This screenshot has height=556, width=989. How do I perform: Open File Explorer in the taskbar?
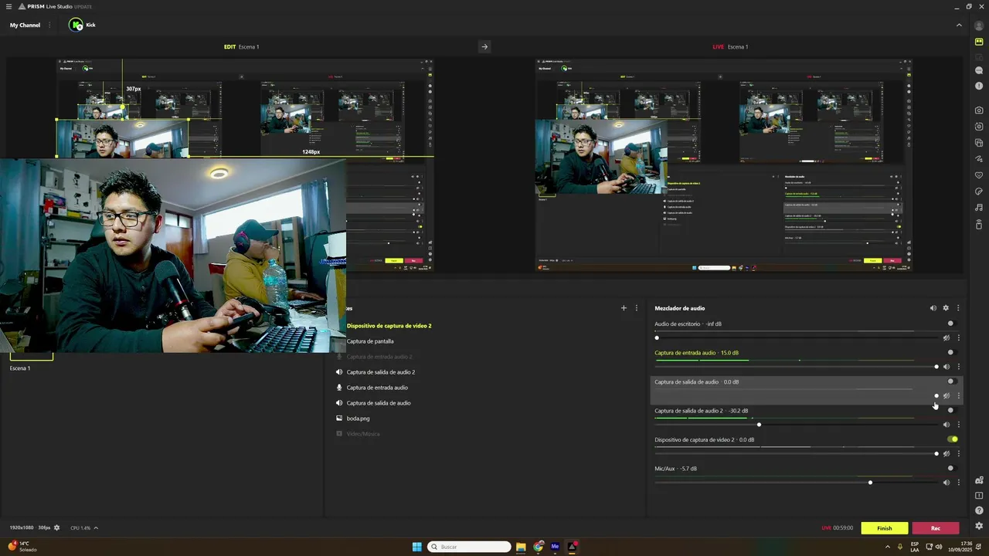coord(521,547)
